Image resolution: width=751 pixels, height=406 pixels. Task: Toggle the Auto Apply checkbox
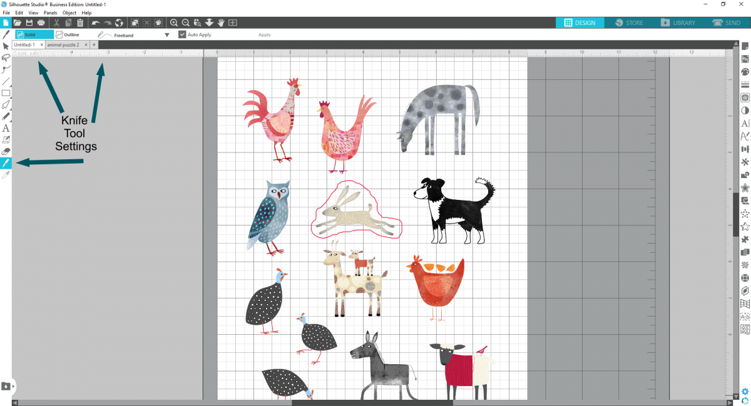coord(182,34)
